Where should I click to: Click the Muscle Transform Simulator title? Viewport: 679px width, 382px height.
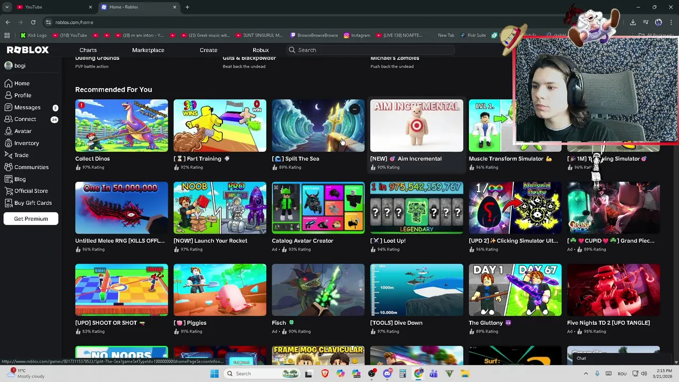pyautogui.click(x=510, y=159)
